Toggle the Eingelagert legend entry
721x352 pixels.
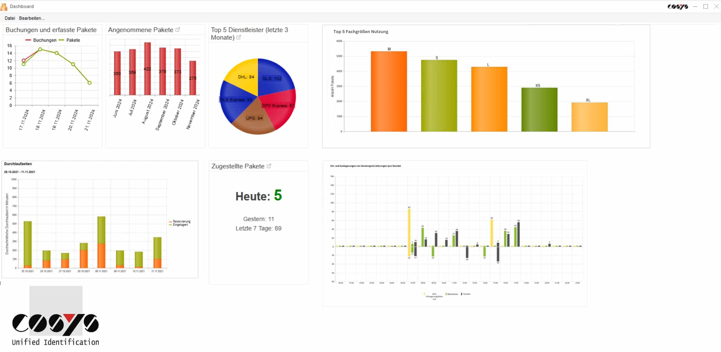tap(179, 225)
